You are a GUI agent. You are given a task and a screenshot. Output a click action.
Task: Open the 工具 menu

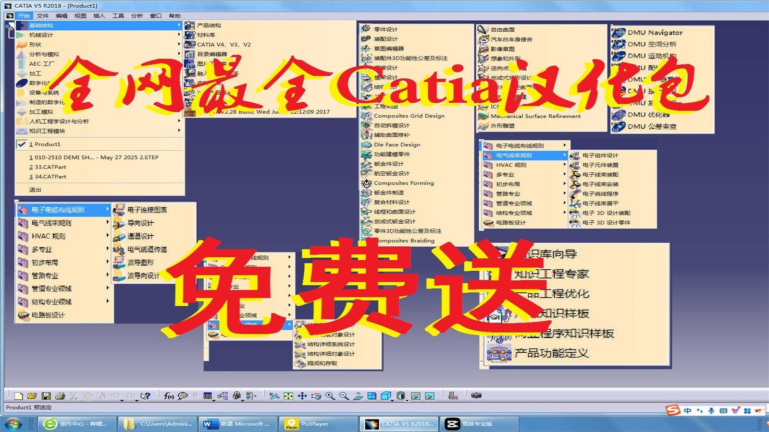tap(118, 16)
